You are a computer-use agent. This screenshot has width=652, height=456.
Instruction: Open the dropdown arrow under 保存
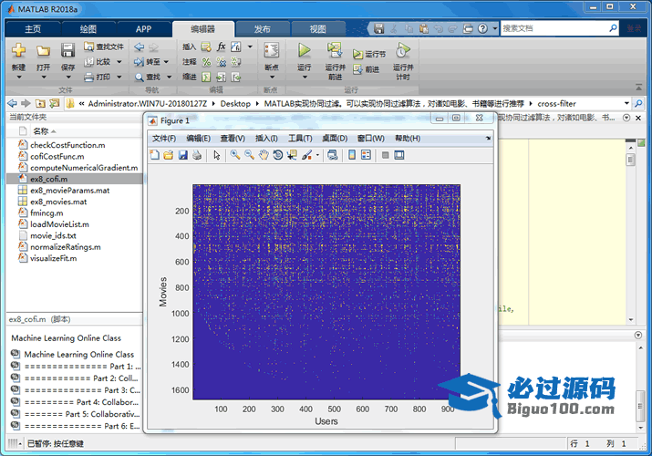[68, 78]
